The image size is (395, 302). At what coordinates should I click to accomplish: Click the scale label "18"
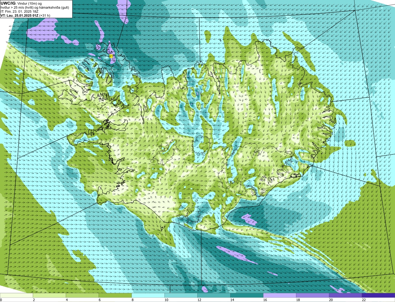[298, 300]
